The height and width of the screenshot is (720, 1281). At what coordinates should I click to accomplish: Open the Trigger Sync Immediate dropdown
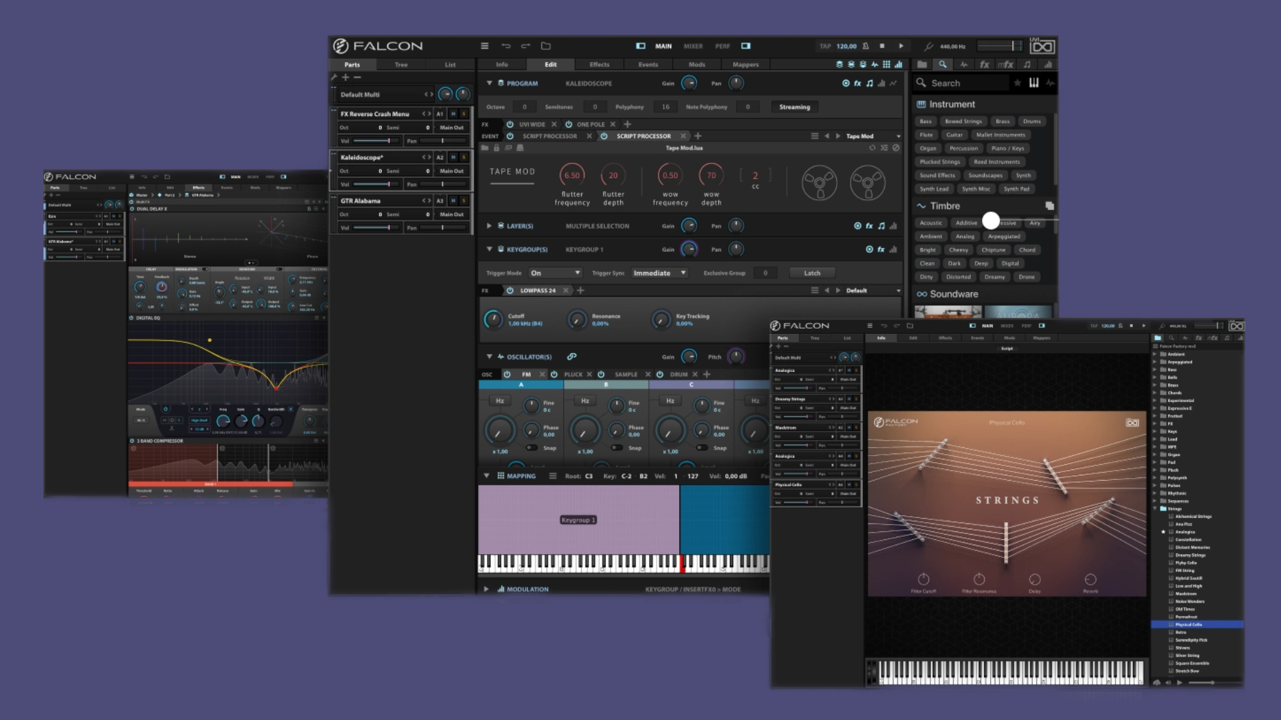coord(659,273)
